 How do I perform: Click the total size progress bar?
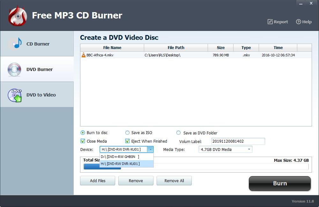coord(196,167)
